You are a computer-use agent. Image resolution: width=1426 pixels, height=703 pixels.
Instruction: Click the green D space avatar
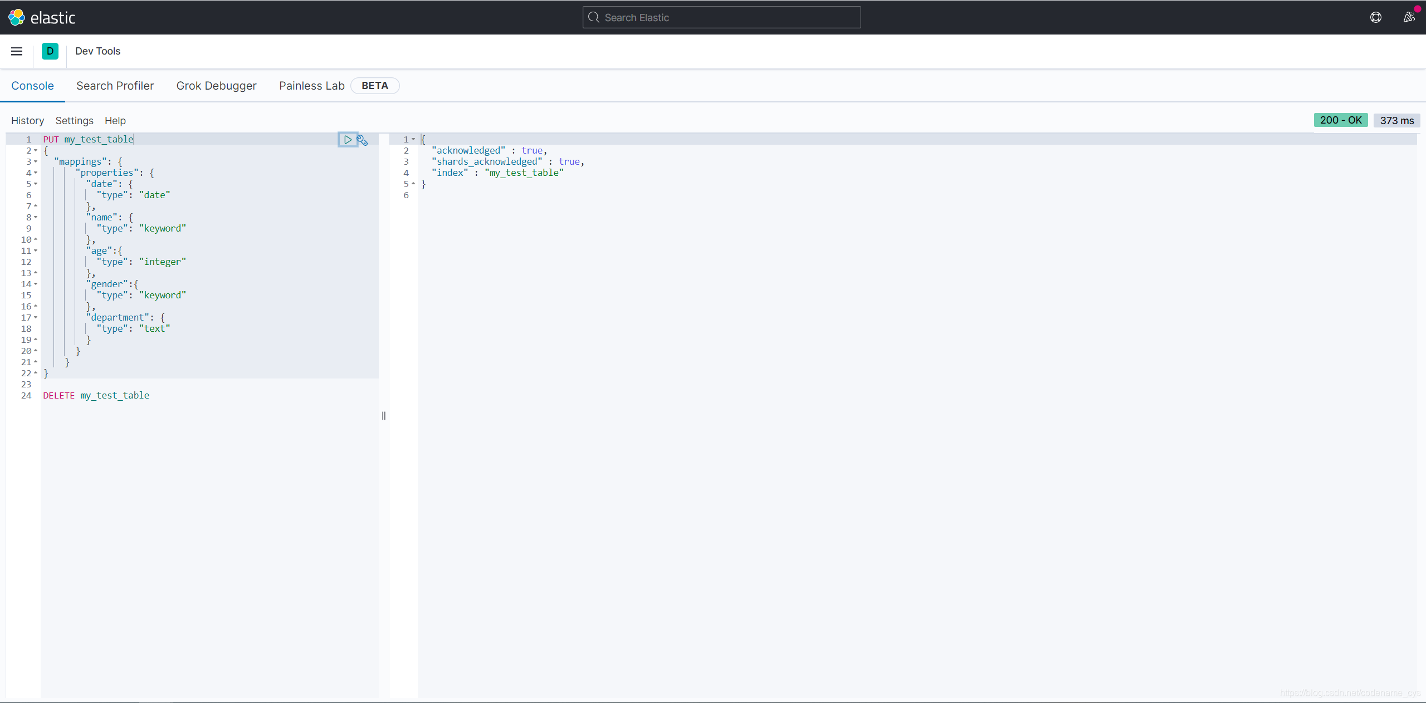tap(50, 51)
